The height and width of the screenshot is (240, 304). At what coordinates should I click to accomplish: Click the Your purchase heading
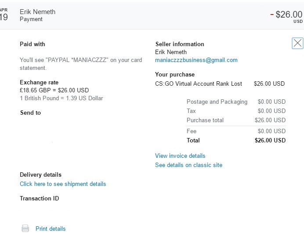tap(175, 74)
